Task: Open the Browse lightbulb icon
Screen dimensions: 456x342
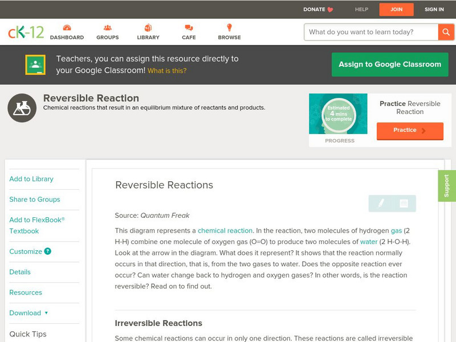Action: coord(229,27)
